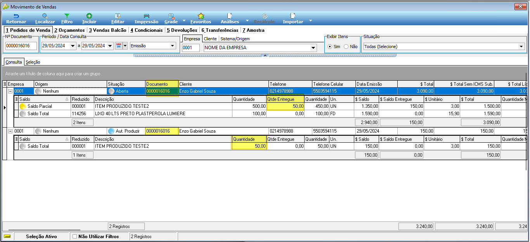The height and width of the screenshot is (242, 530).
Task: Click the Editar toolbar icon
Action: click(x=118, y=16)
